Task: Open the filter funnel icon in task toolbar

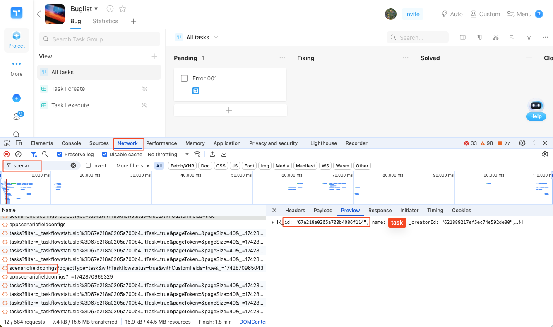Action: click(x=529, y=37)
